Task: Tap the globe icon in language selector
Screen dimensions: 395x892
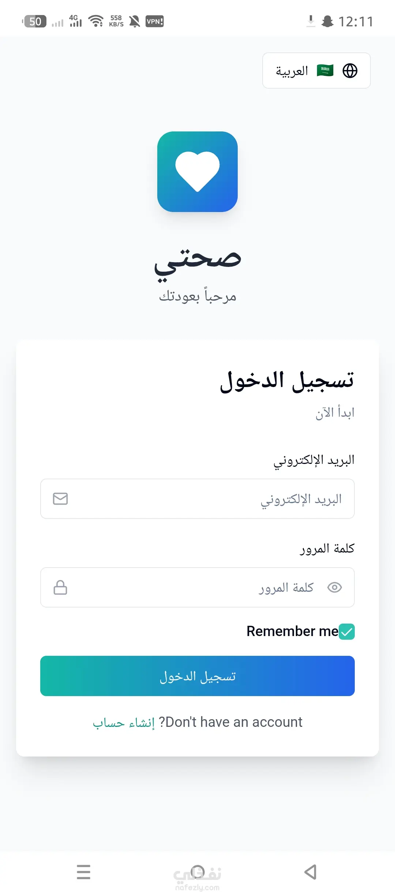Action: (x=350, y=71)
